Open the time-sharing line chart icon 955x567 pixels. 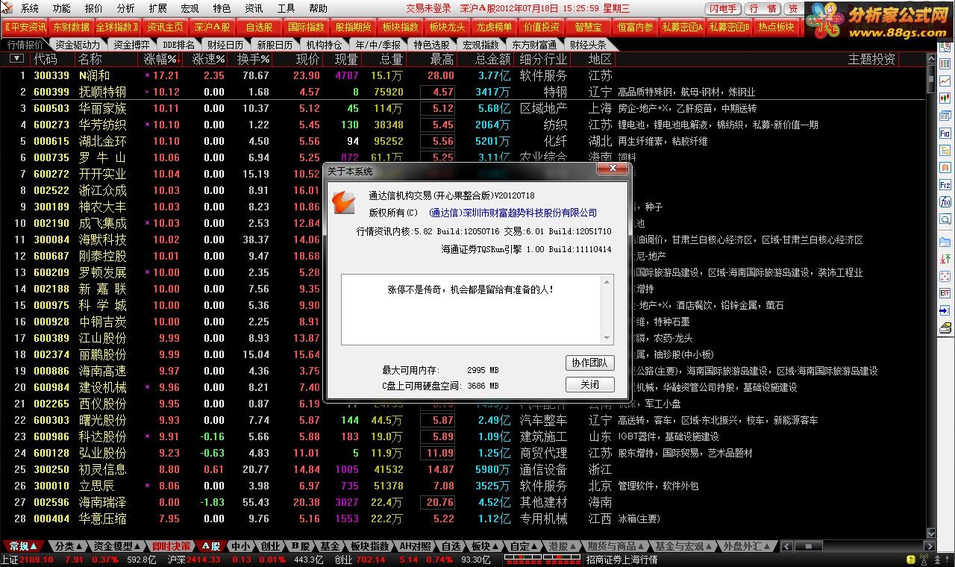click(945, 81)
